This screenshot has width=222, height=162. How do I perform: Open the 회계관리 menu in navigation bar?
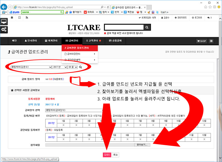point(51,41)
